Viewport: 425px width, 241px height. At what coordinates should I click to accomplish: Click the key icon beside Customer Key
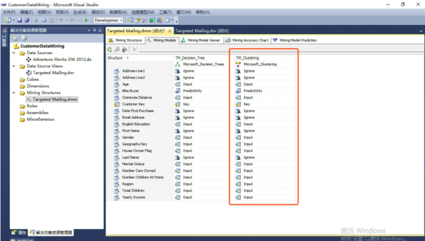point(116,104)
